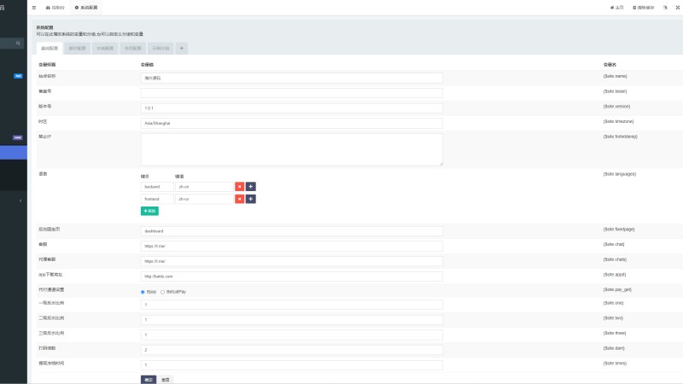Edit the {$site.dam} field showing 2
Image resolution: width=683 pixels, height=384 pixels.
point(292,350)
